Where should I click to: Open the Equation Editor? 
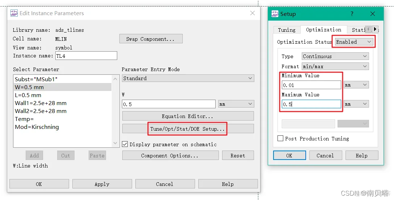[x=188, y=116]
